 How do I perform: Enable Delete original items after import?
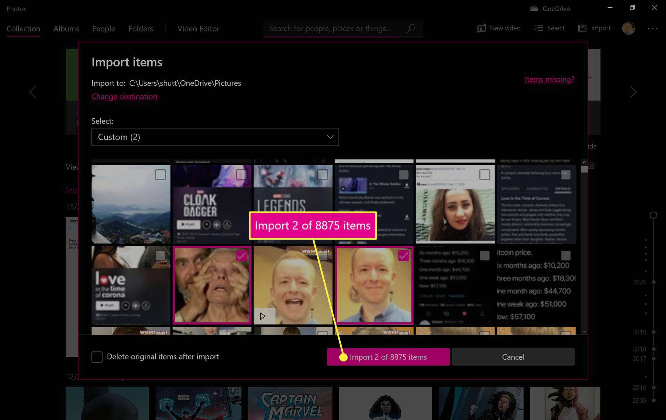click(x=96, y=357)
